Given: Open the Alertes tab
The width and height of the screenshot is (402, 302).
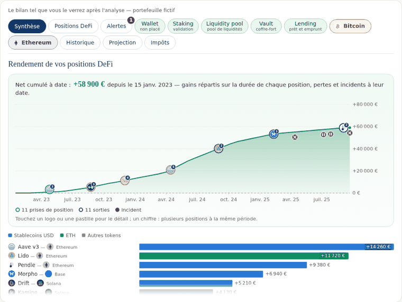Looking at the screenshot, I should click(x=116, y=26).
